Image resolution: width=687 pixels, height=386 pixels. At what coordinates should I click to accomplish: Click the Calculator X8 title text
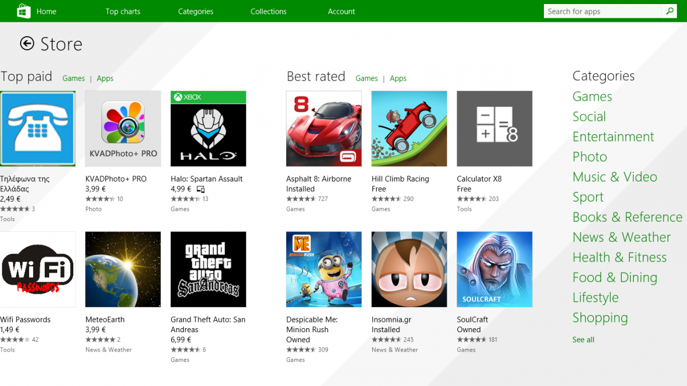coord(479,179)
